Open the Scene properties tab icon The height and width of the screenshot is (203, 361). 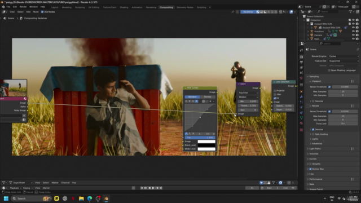[301, 73]
